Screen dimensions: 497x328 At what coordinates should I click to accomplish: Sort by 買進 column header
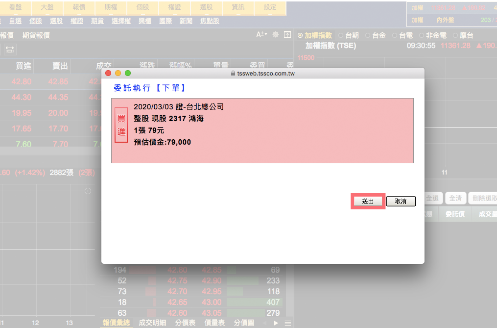(x=24, y=66)
